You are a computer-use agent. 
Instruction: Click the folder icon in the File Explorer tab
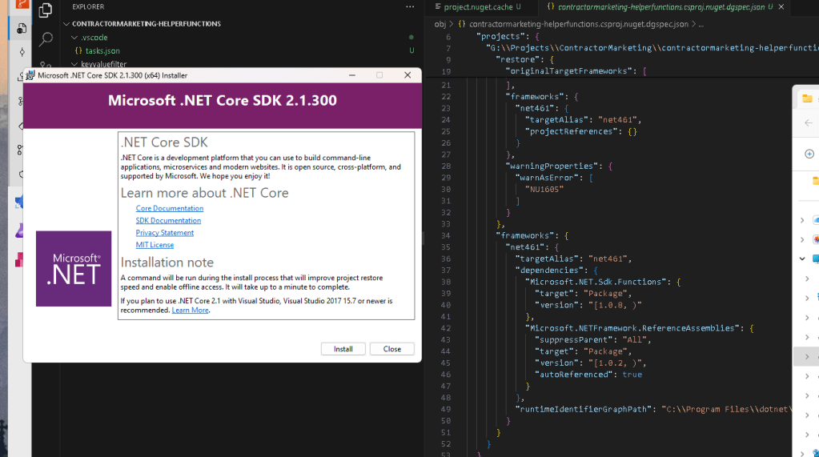[x=808, y=98]
